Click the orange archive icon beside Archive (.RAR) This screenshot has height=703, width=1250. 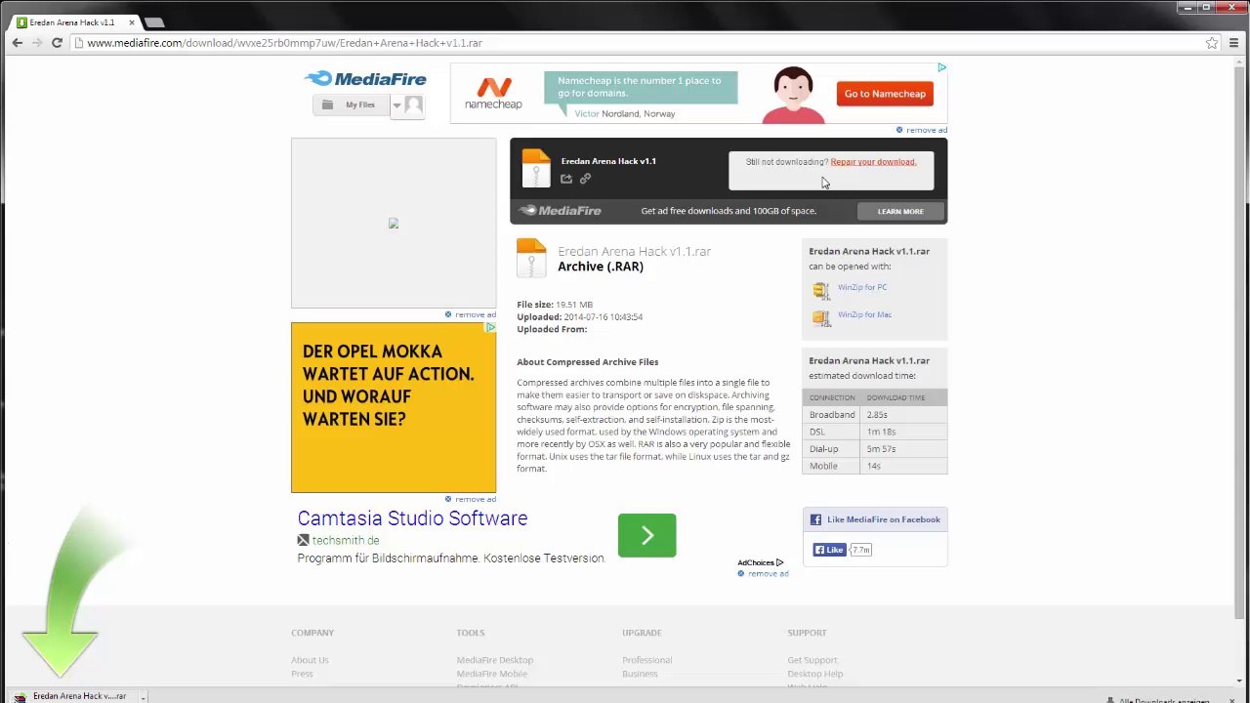531,259
